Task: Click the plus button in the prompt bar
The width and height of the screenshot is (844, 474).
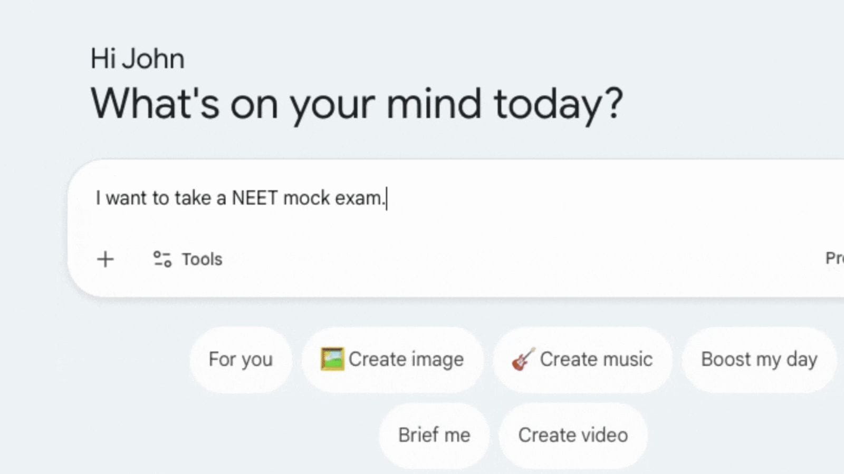Action: click(105, 259)
